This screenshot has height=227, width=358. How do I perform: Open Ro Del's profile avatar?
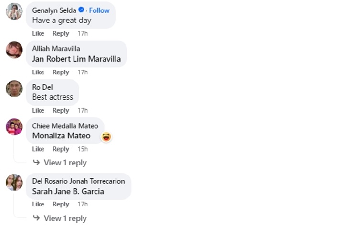pyautogui.click(x=14, y=88)
